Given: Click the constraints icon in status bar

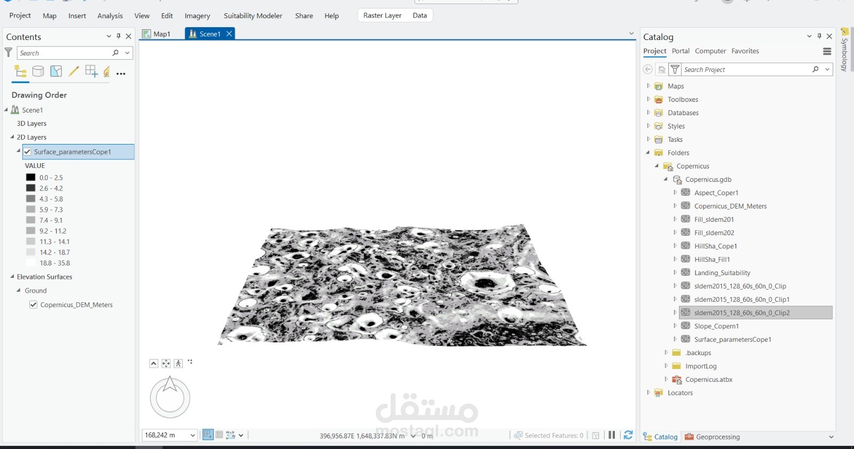Looking at the screenshot, I should 231,435.
